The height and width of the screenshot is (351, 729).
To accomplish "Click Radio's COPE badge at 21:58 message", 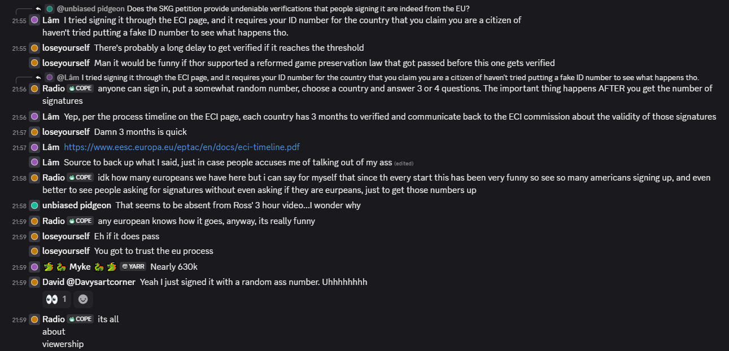I will [x=81, y=178].
